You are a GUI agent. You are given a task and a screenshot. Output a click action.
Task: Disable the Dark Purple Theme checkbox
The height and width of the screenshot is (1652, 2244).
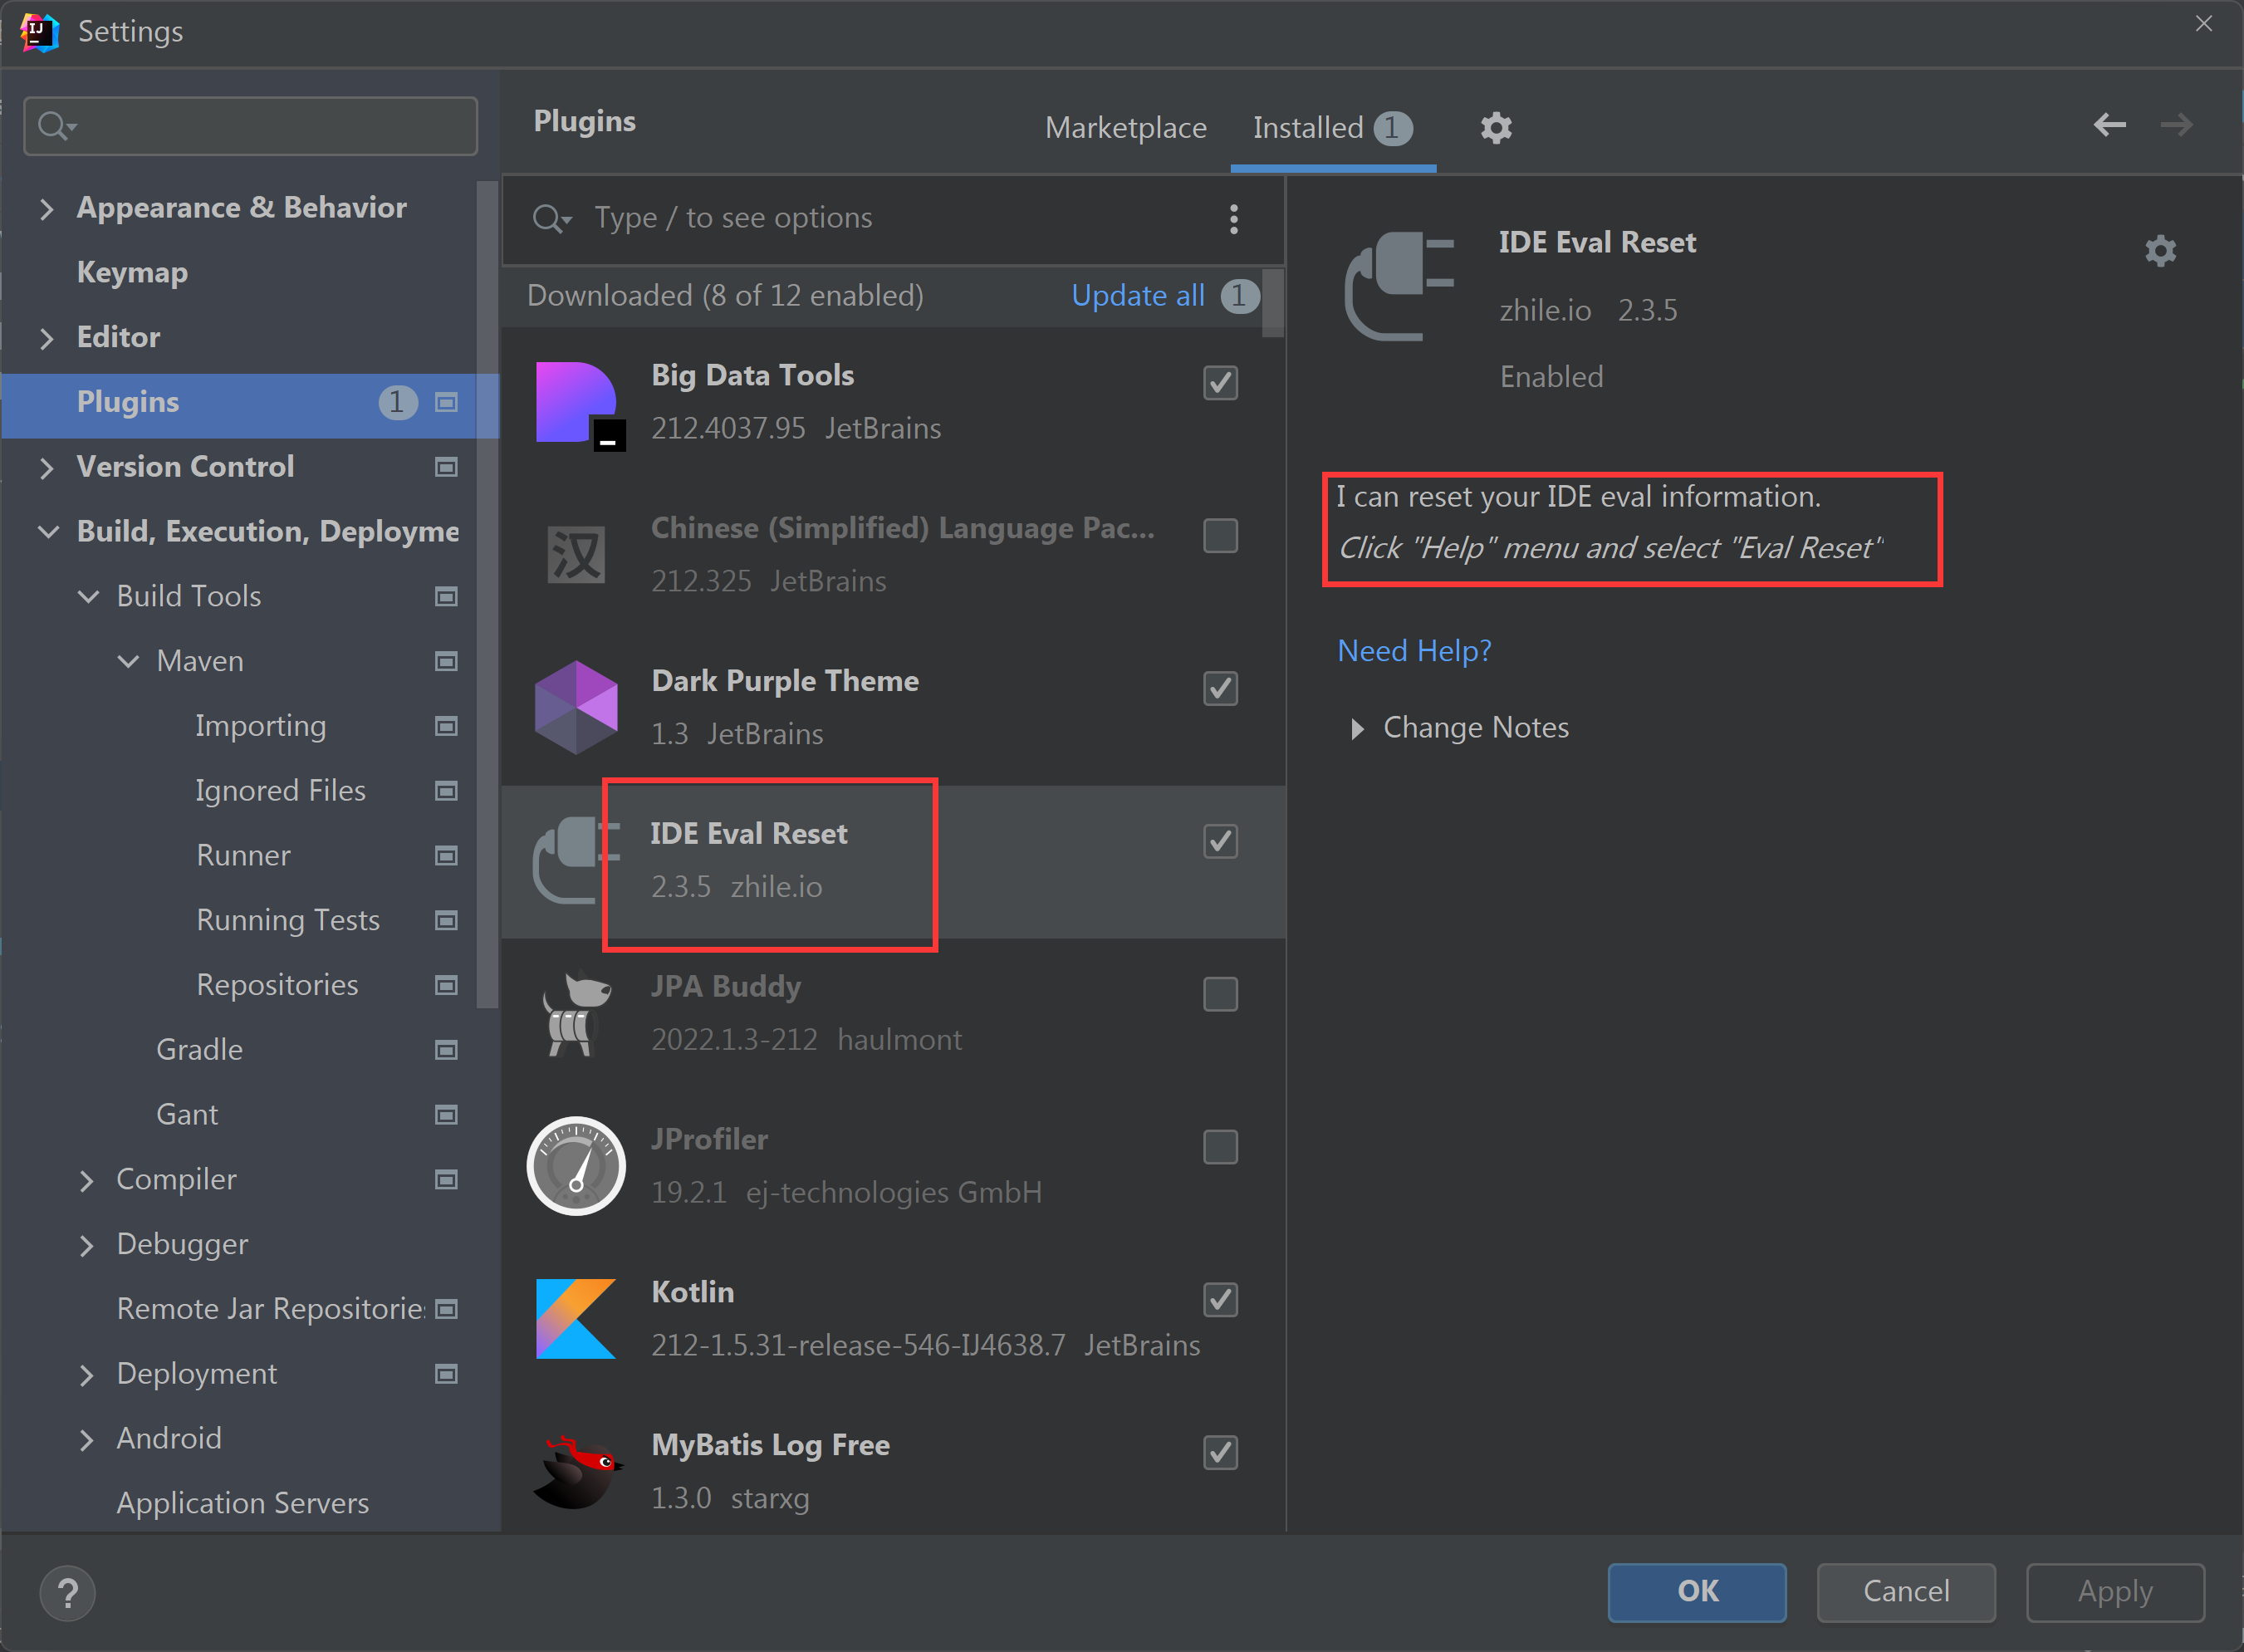pos(1219,688)
